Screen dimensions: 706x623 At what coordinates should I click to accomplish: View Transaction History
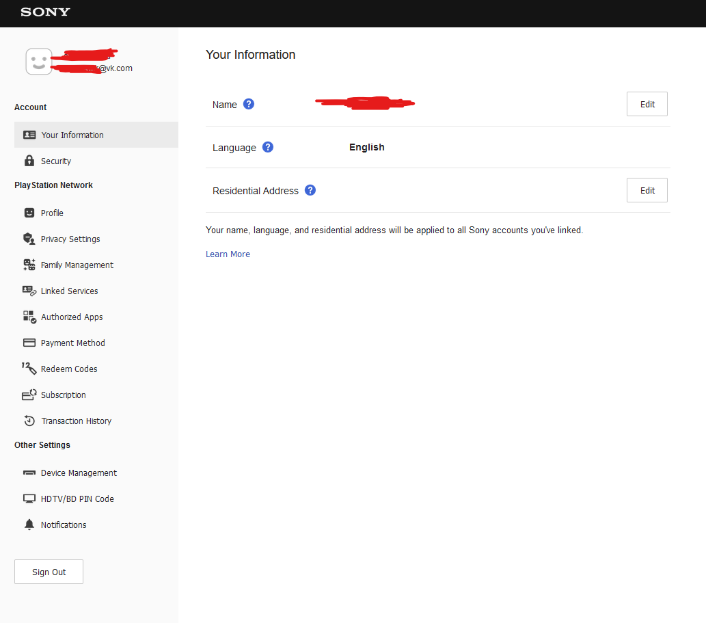point(96,421)
